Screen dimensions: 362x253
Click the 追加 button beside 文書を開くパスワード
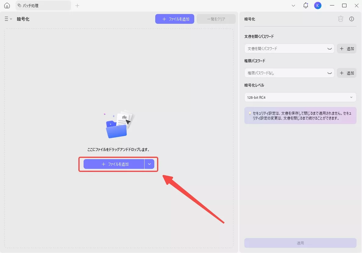[347, 48]
